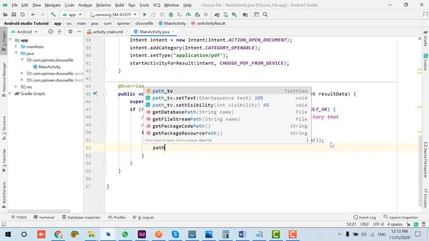Click the Save All toolbar icon
Image resolution: width=429 pixels, height=241 pixels.
point(13,15)
